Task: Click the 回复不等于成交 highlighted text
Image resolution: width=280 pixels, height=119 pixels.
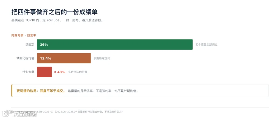Action: [x=52, y=91]
